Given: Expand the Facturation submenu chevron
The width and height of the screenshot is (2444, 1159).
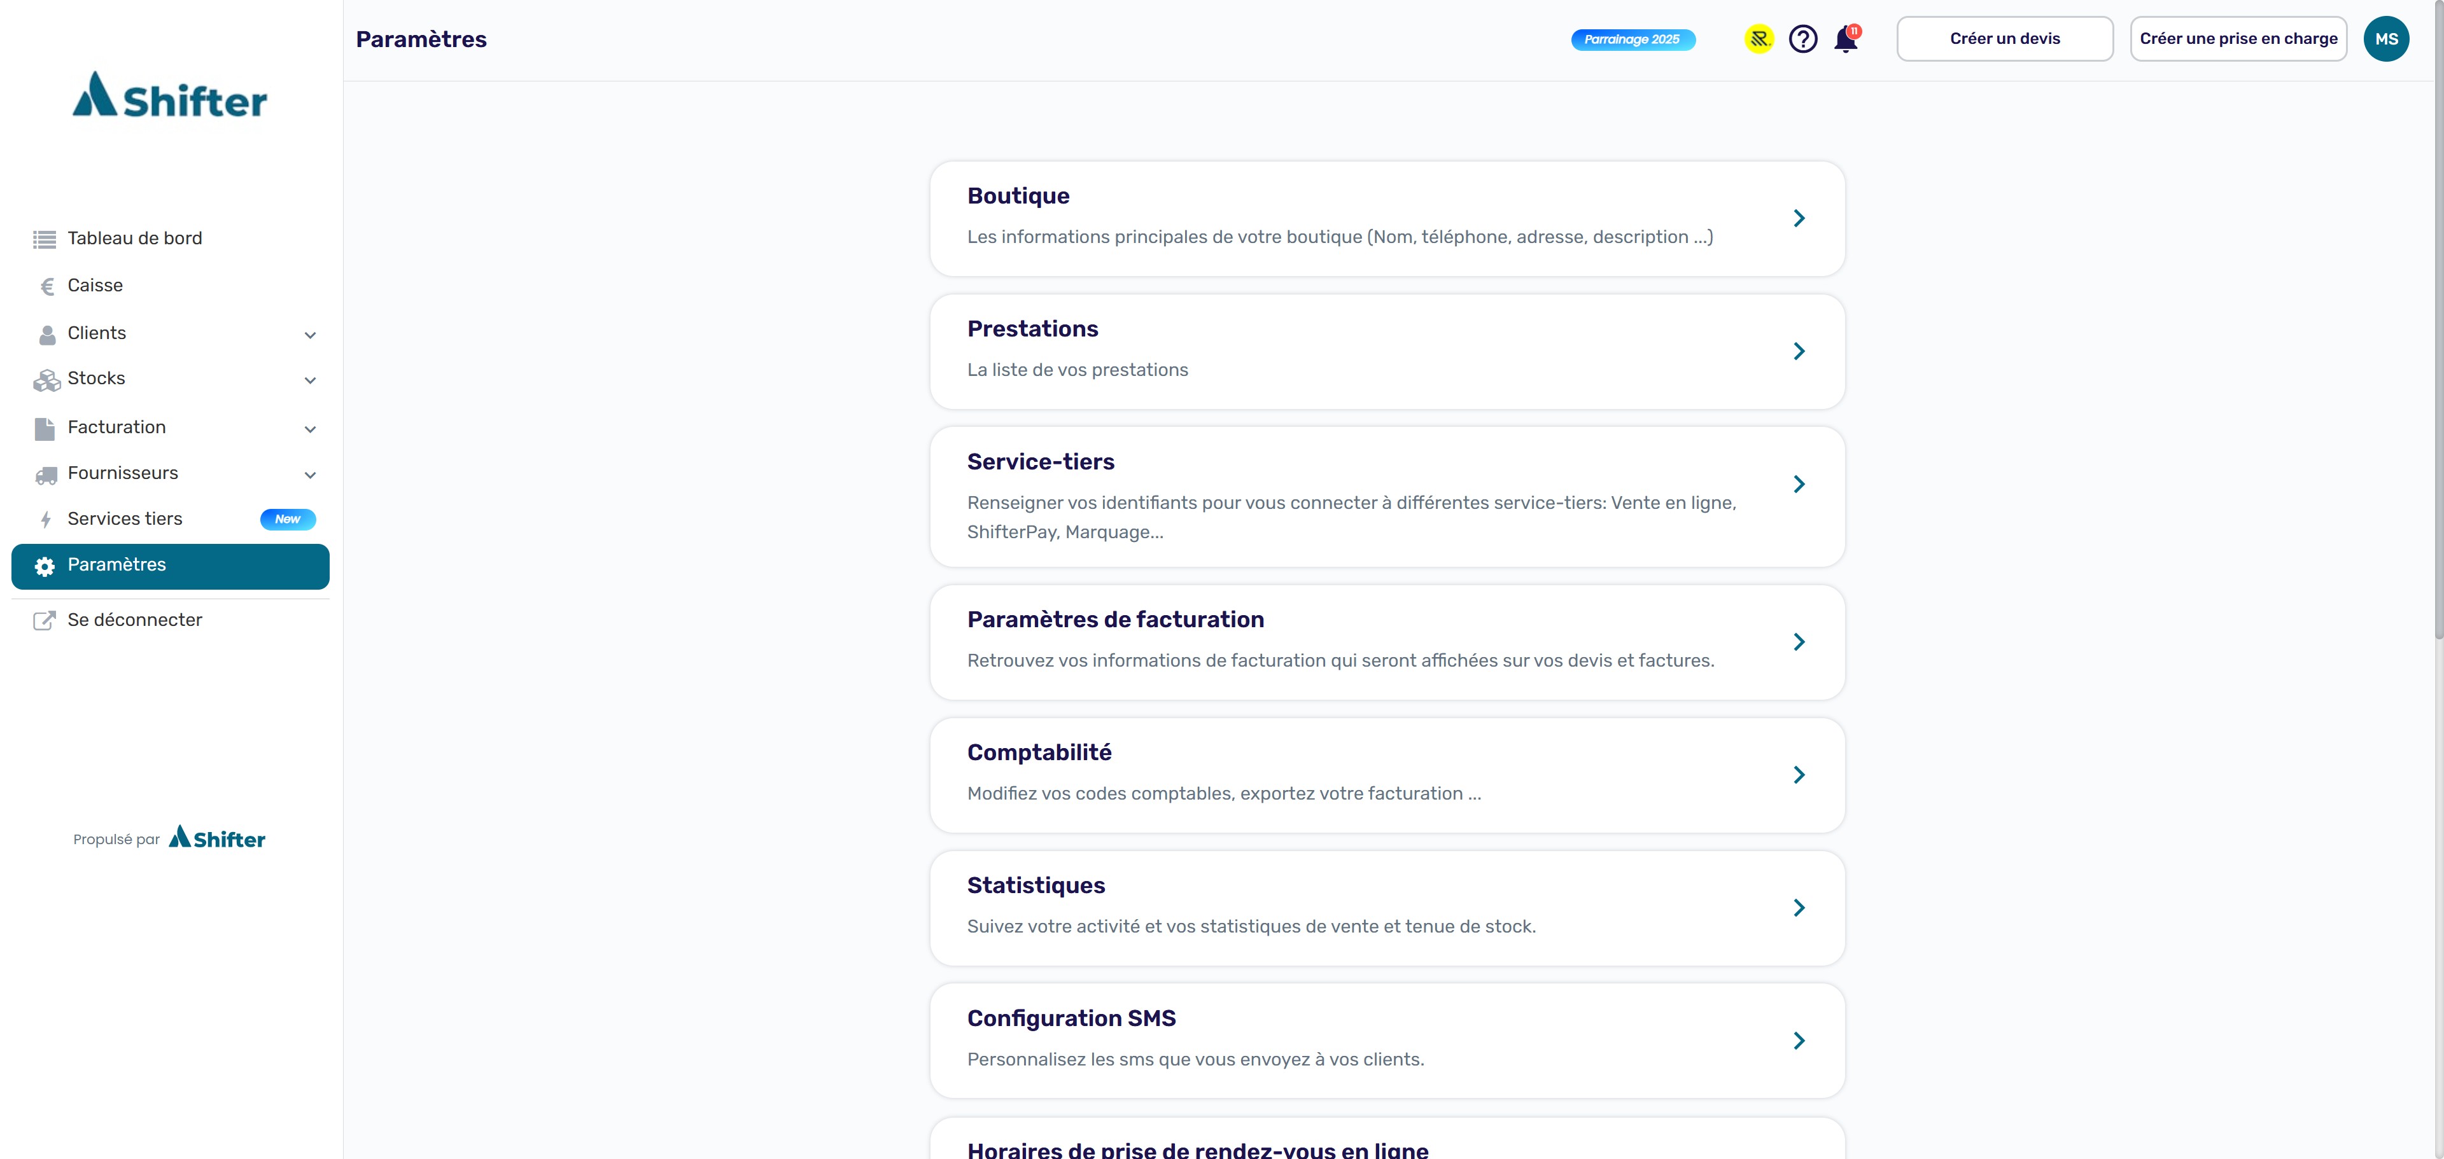Looking at the screenshot, I should pyautogui.click(x=309, y=429).
